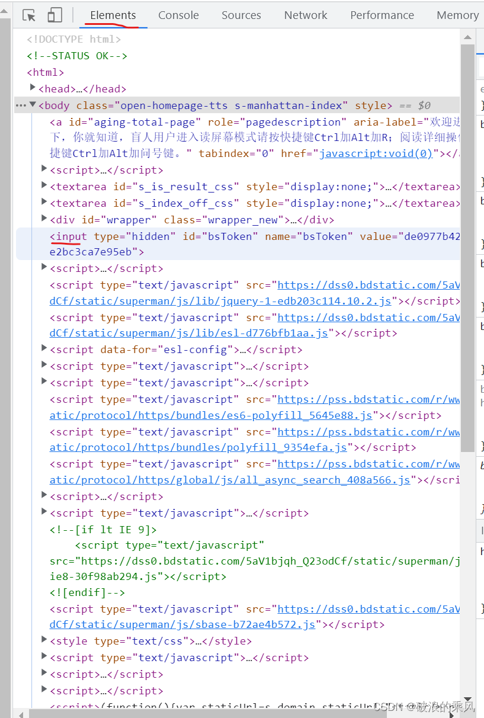
Task: Expand the script node below the bsToken input
Action: pos(44,267)
